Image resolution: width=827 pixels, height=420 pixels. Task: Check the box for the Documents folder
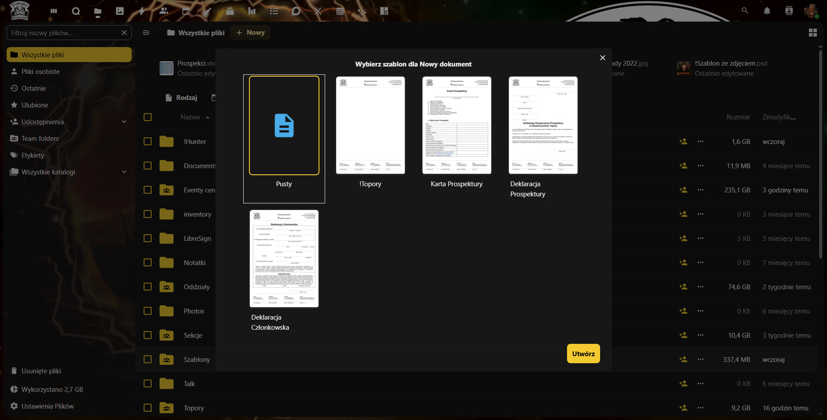pos(148,166)
